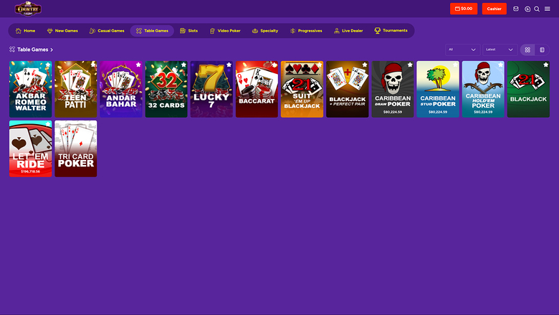Switch to grid view layout
559x315 pixels.
[x=527, y=50]
